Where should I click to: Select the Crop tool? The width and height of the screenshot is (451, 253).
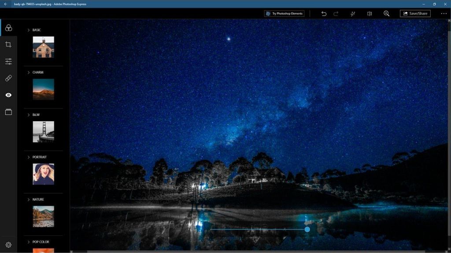pyautogui.click(x=8, y=44)
